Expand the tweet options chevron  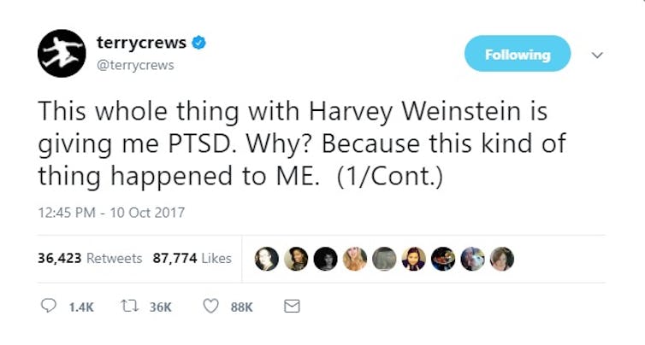(x=597, y=55)
